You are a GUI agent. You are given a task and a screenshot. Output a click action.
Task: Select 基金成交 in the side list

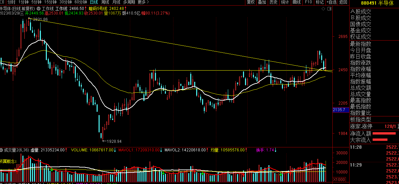[x=361, y=31]
